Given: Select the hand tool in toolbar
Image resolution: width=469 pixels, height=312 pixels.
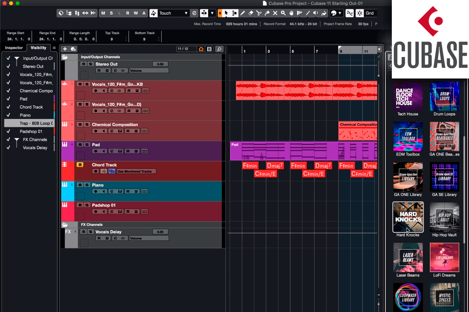Looking at the screenshot, I should [x=291, y=13].
